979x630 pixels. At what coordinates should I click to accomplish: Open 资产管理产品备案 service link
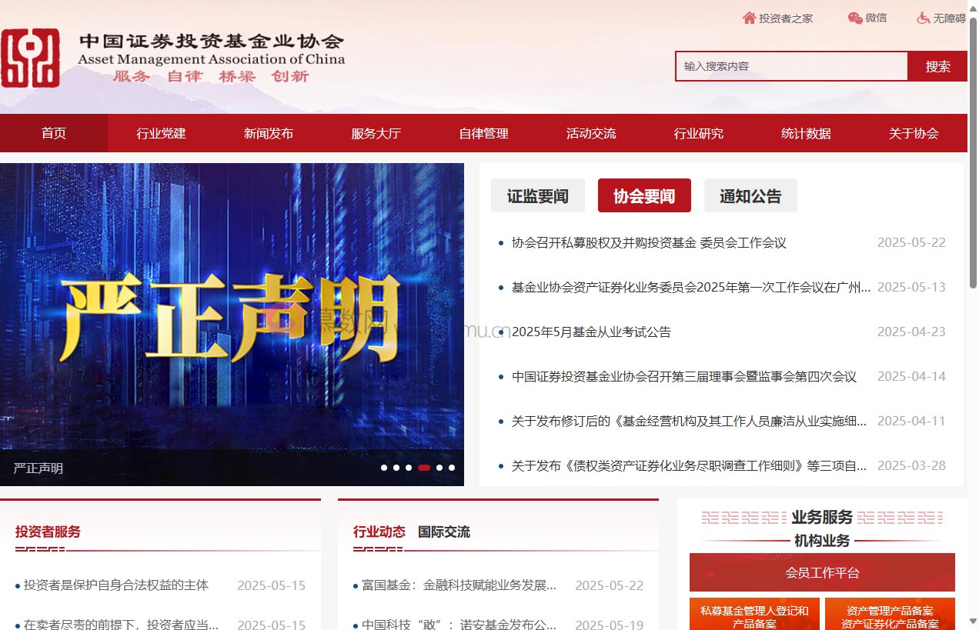click(890, 615)
